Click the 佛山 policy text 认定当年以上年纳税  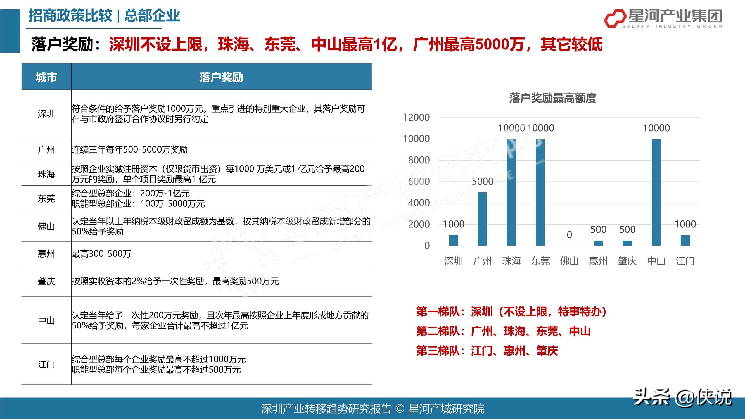pyautogui.click(x=221, y=226)
